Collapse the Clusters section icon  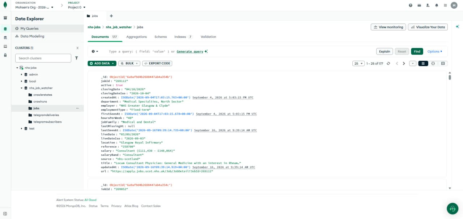[x=77, y=48]
